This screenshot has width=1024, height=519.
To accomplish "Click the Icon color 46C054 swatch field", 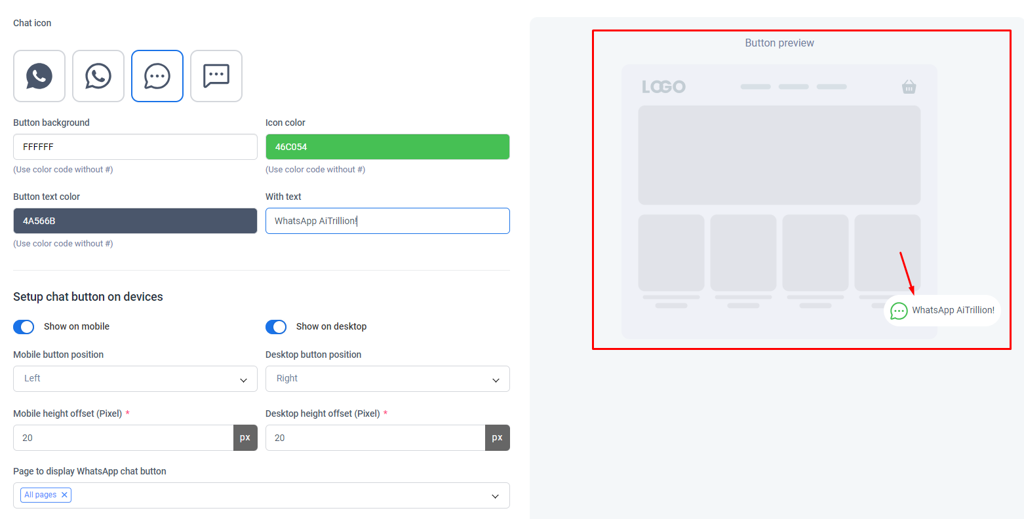I will (387, 147).
